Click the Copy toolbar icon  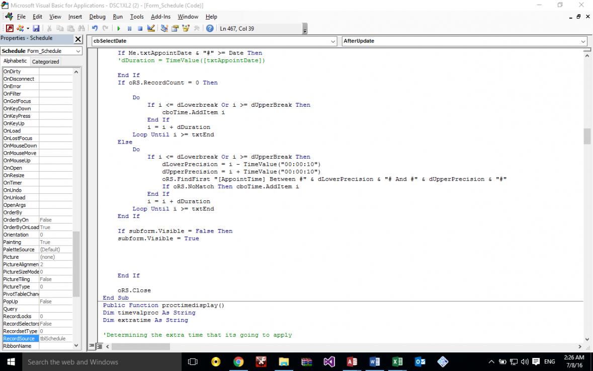(60, 28)
